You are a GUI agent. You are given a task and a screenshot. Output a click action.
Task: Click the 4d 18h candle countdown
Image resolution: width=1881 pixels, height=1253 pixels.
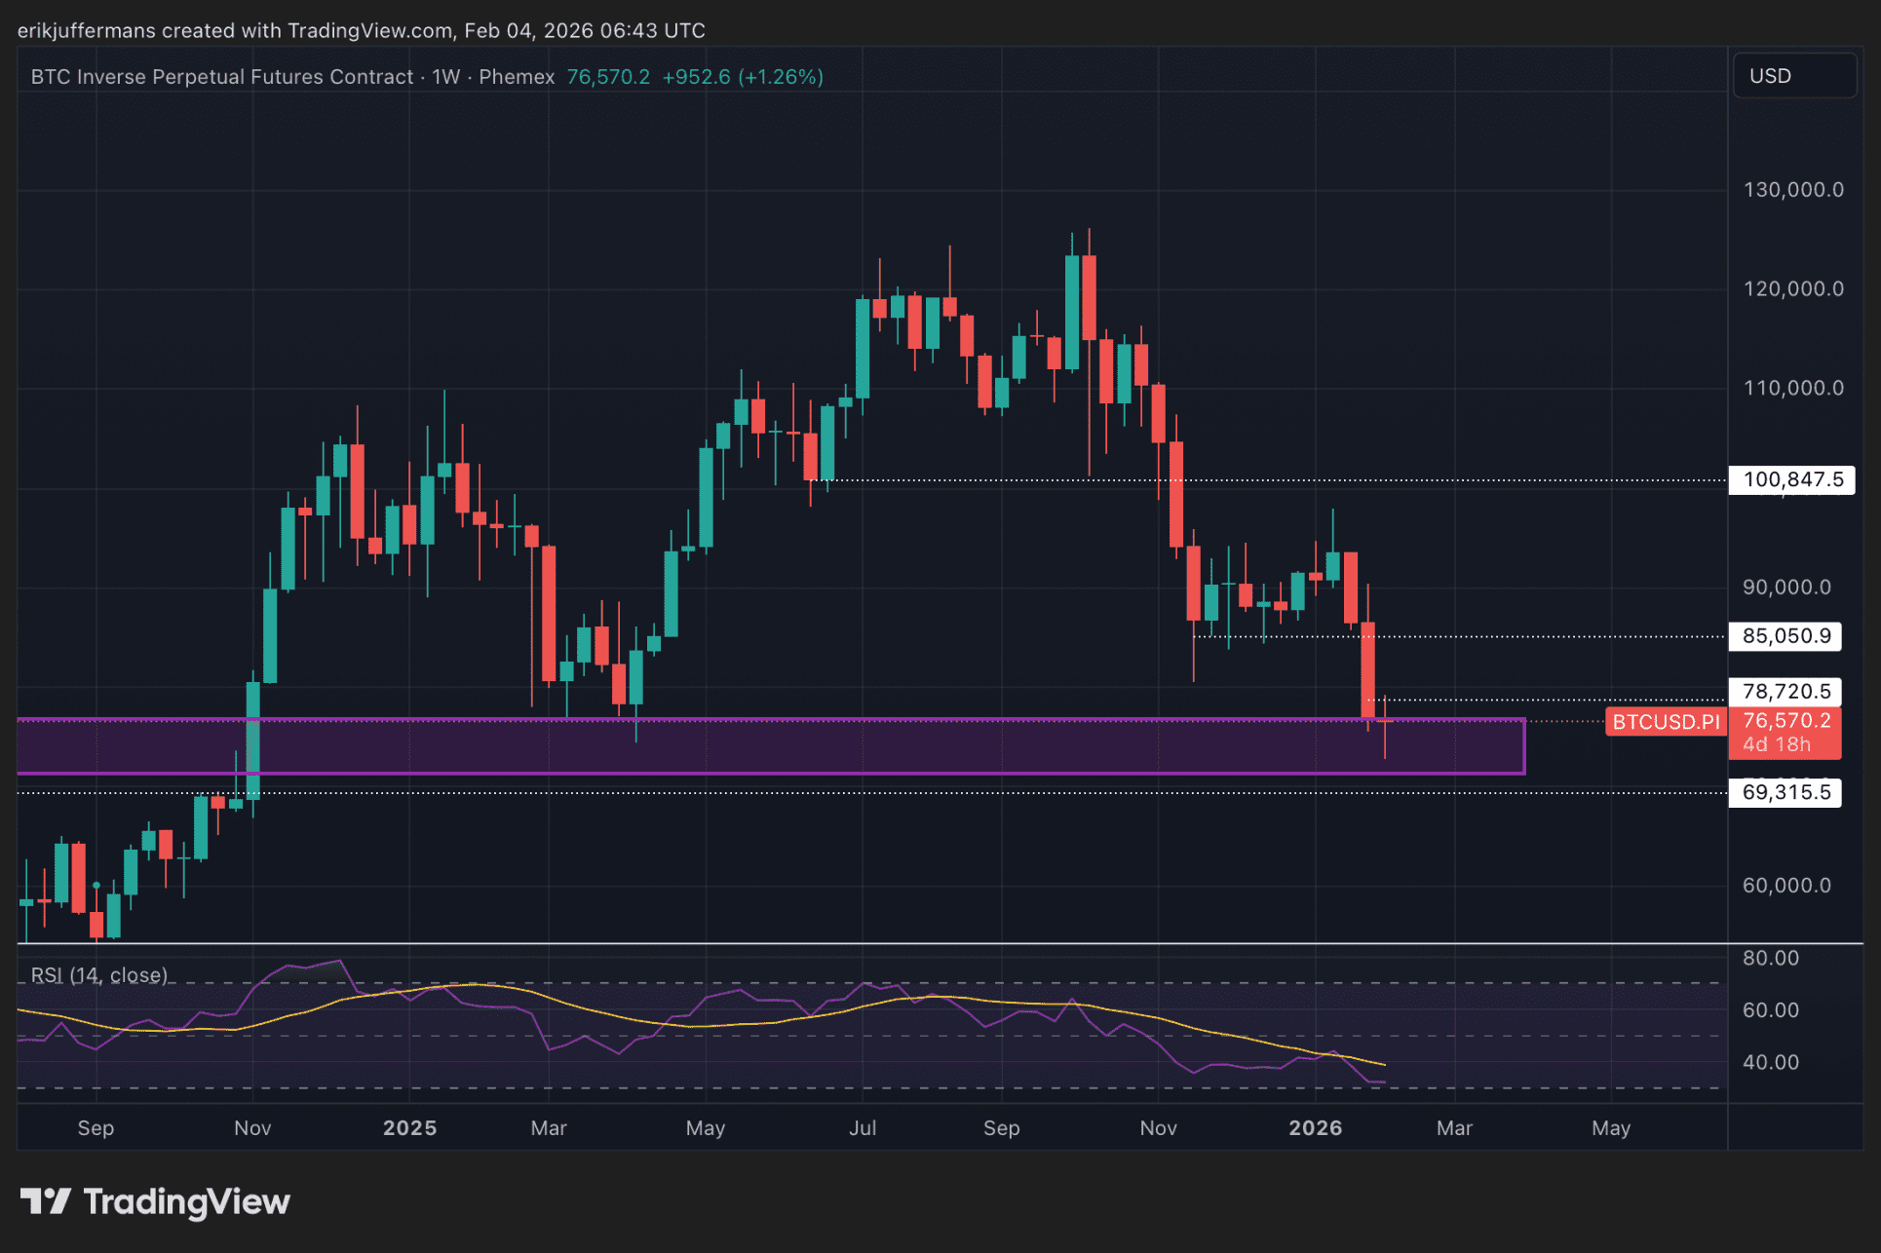coord(1776,745)
